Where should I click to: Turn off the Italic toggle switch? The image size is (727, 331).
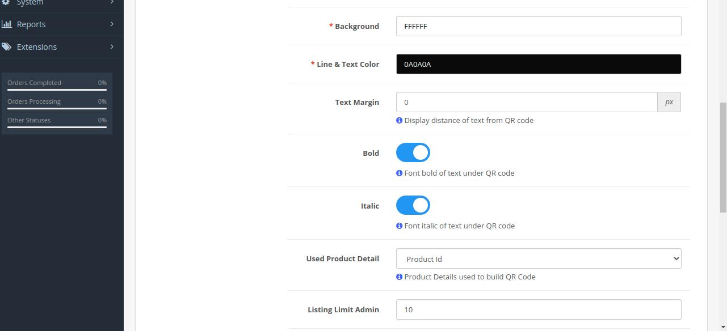(x=413, y=205)
